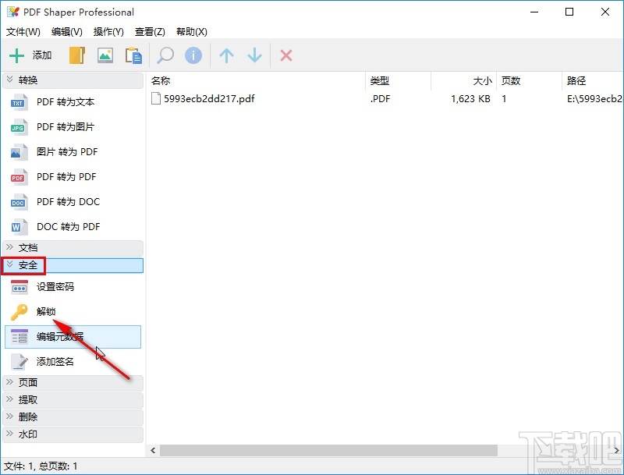Open the 帮助 menu
Viewport: 624px width, 475px height.
pyautogui.click(x=190, y=32)
